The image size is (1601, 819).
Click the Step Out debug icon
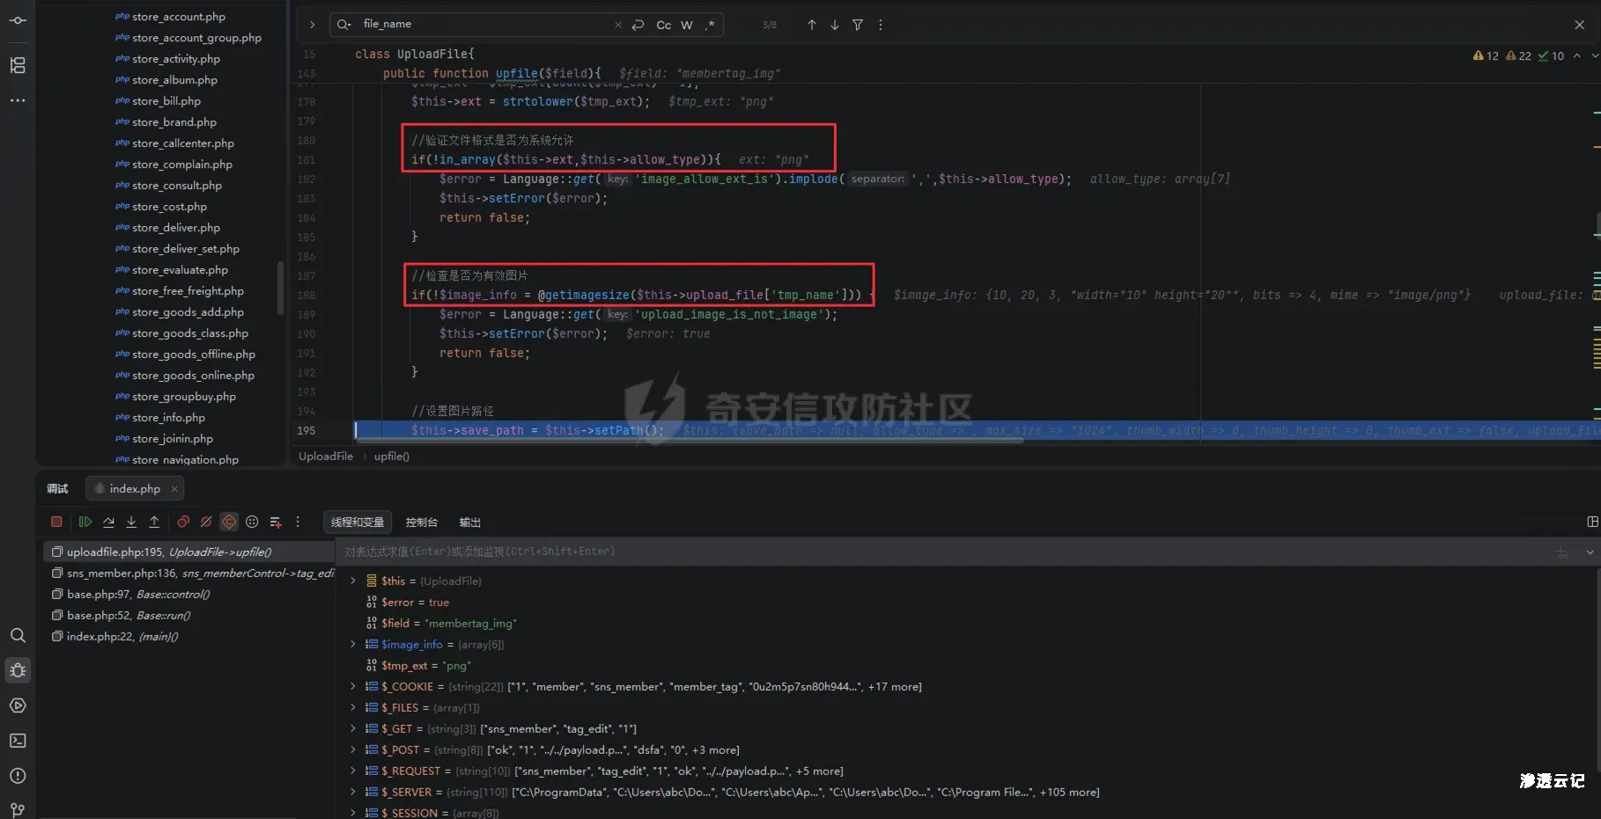pos(154,522)
